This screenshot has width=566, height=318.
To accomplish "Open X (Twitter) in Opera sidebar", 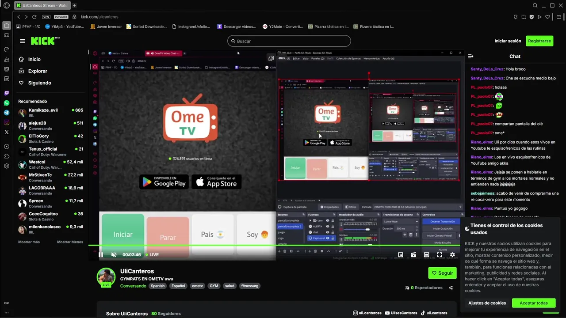I will 7,132.
